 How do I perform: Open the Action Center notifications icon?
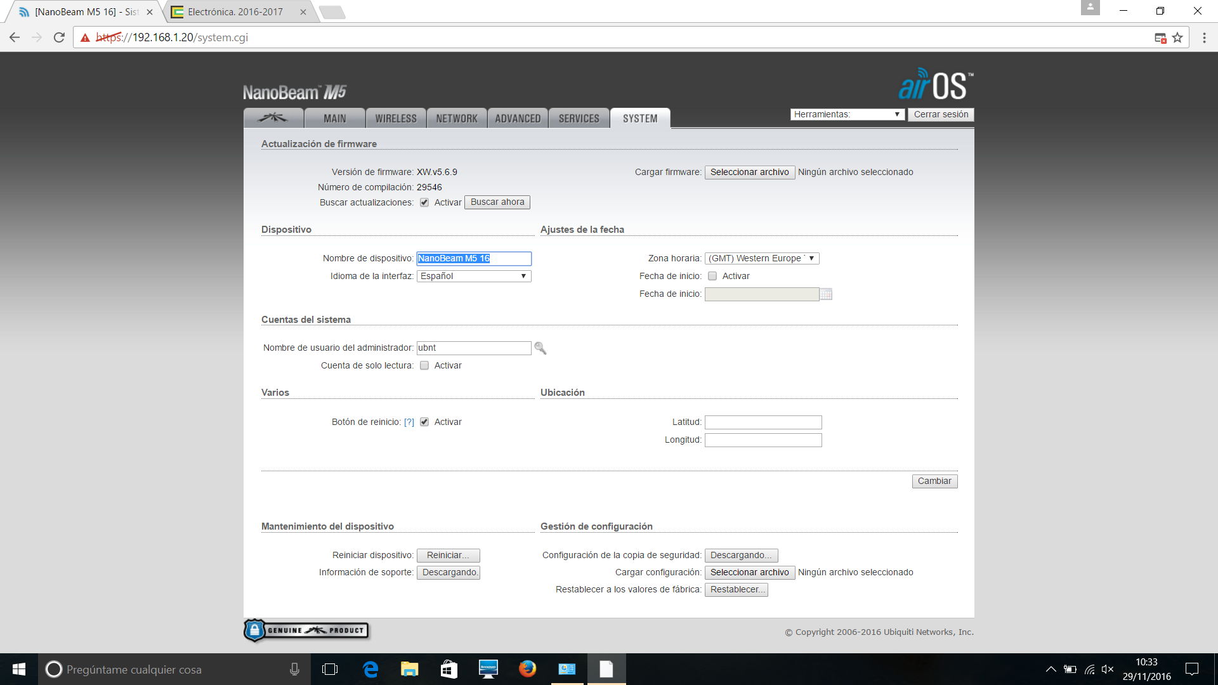(1192, 669)
